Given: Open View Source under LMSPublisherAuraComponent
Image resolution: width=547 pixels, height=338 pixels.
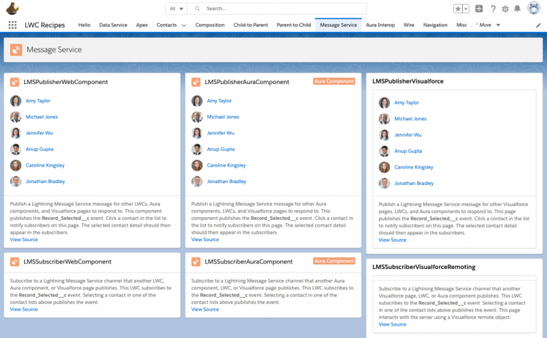Looking at the screenshot, I should tap(205, 240).
